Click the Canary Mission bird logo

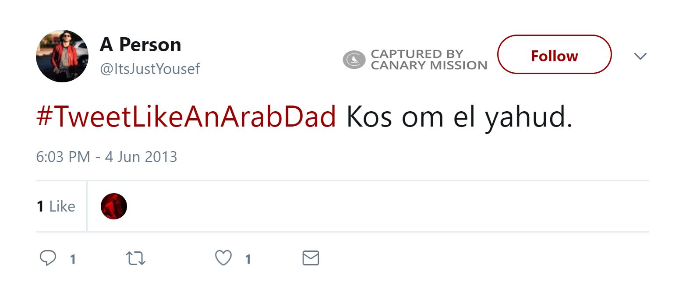point(354,60)
